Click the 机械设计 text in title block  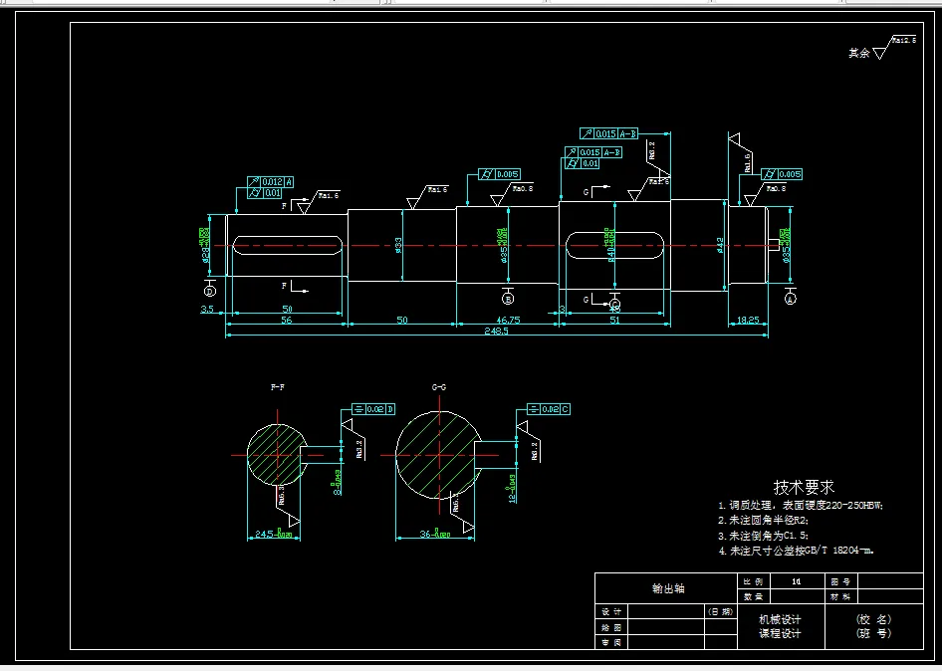[x=780, y=619]
